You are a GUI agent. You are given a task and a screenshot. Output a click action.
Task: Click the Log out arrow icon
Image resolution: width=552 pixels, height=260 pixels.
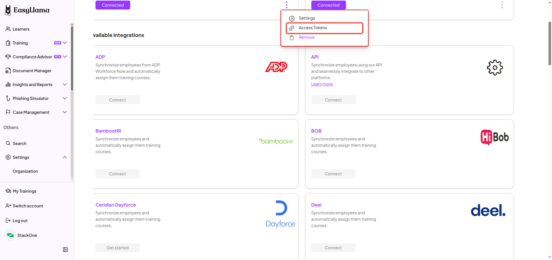8,220
